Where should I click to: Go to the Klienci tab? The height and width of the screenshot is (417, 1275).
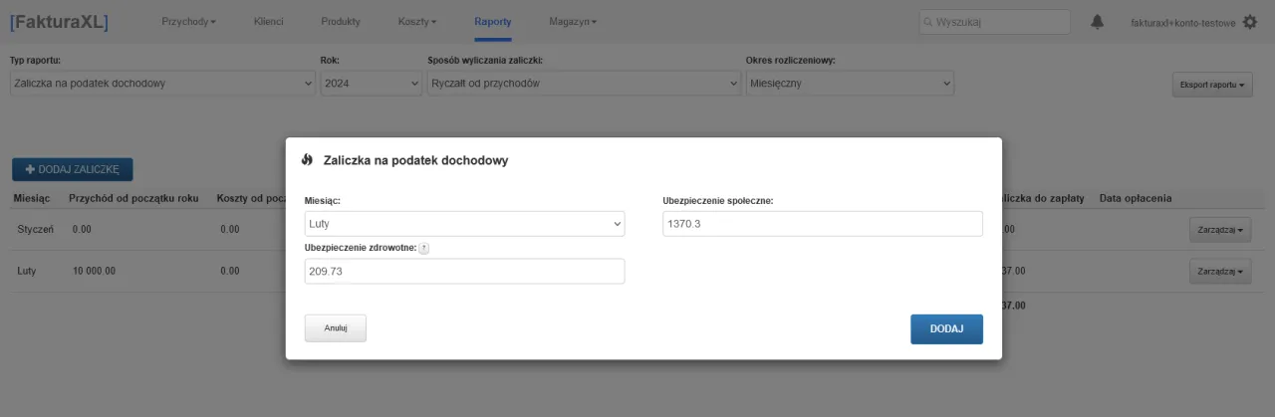click(x=269, y=22)
